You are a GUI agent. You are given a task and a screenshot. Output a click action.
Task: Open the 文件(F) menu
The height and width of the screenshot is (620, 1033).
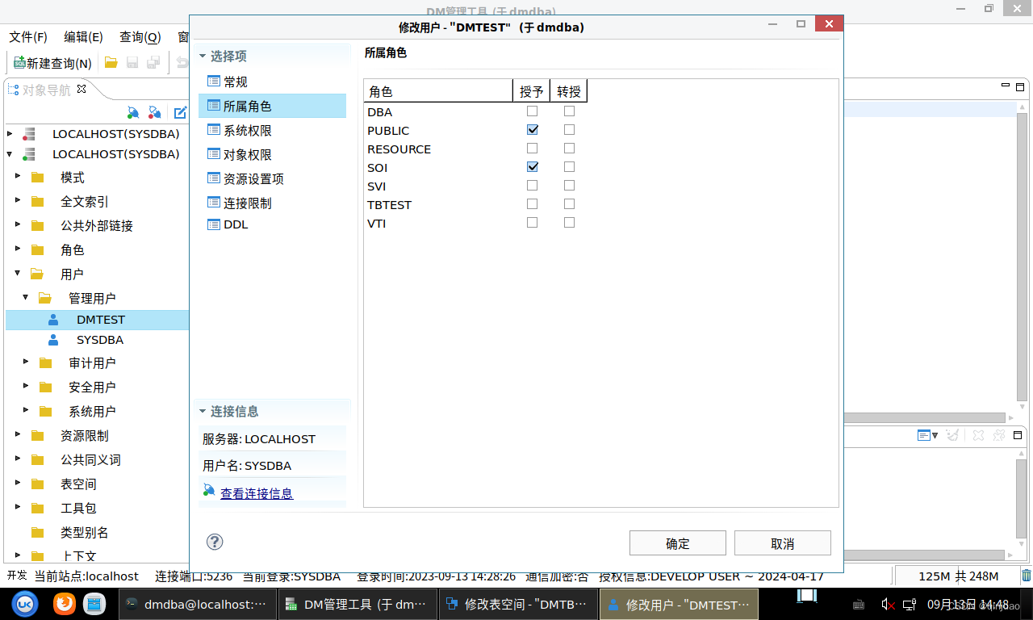28,37
